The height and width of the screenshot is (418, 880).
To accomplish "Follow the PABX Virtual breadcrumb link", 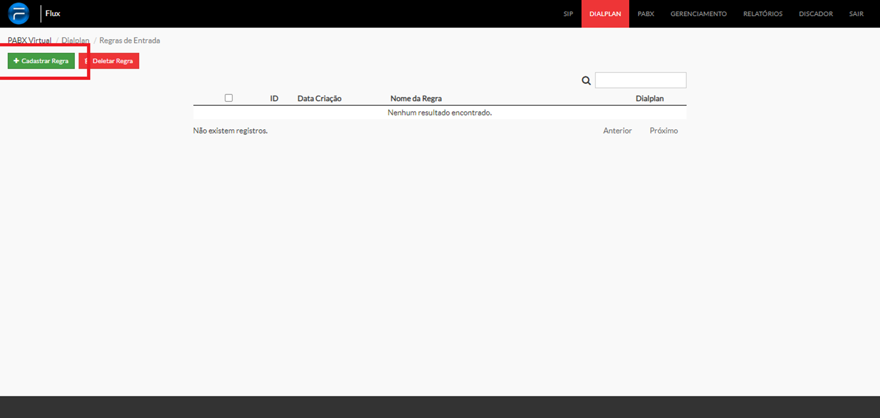I will point(30,40).
